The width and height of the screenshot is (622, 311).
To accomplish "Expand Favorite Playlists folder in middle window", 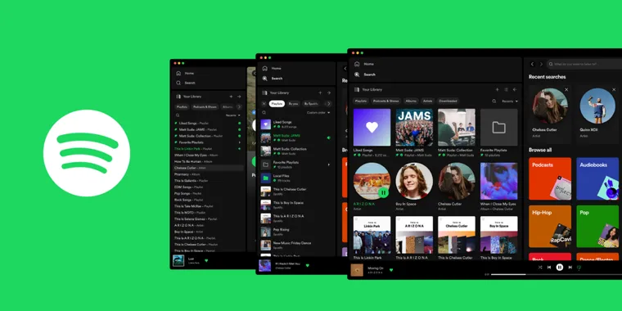I will (329, 165).
